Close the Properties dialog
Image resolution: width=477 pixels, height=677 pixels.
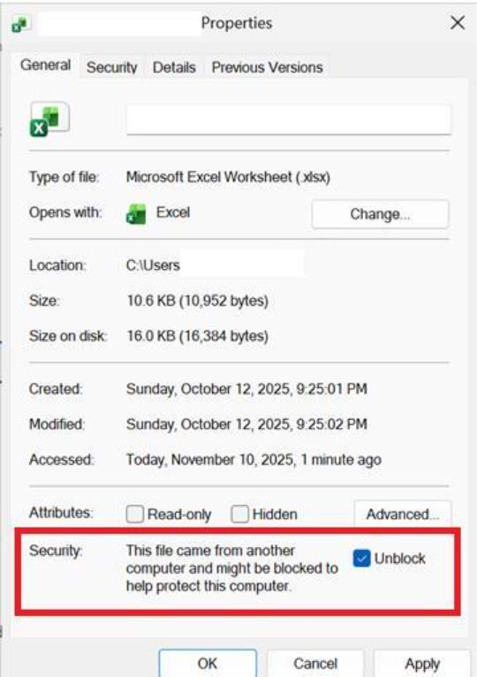458,22
